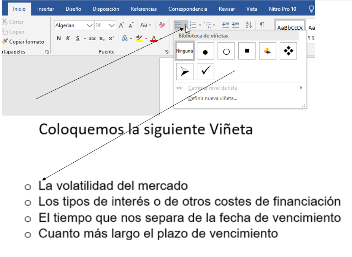Apply the red font color
Viewport: 352px width, 257px height.
coord(154,38)
